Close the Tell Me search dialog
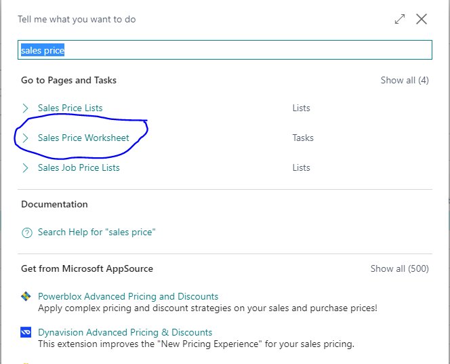Viewport: 450px width, 364px height. tap(422, 19)
